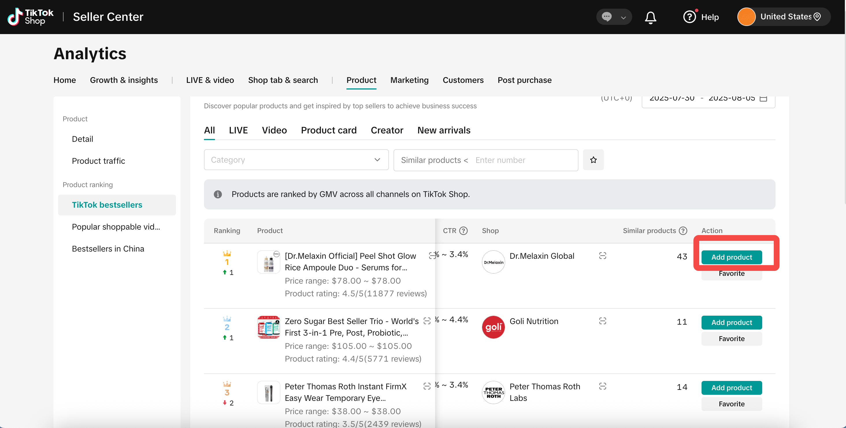This screenshot has width=846, height=428.
Task: Open the date range calendar icon
Action: [763, 98]
